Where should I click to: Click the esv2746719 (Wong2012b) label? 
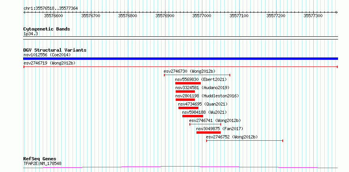pos(49,63)
